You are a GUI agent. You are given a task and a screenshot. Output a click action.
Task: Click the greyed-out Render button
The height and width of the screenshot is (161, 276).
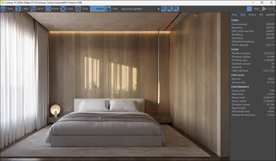click(x=268, y=9)
